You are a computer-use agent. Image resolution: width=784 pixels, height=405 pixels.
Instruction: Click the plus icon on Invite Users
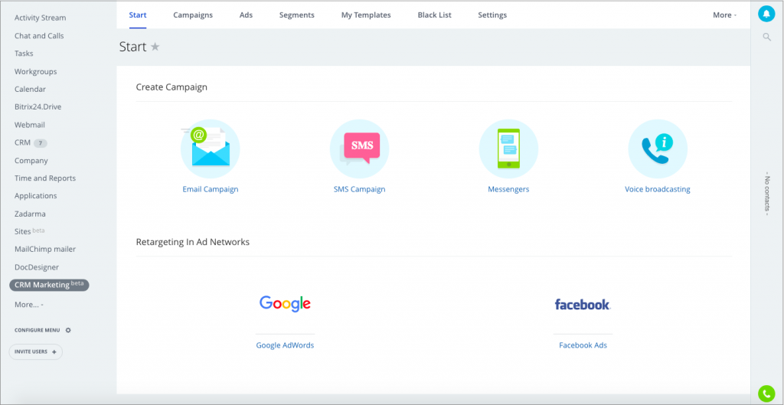point(54,352)
